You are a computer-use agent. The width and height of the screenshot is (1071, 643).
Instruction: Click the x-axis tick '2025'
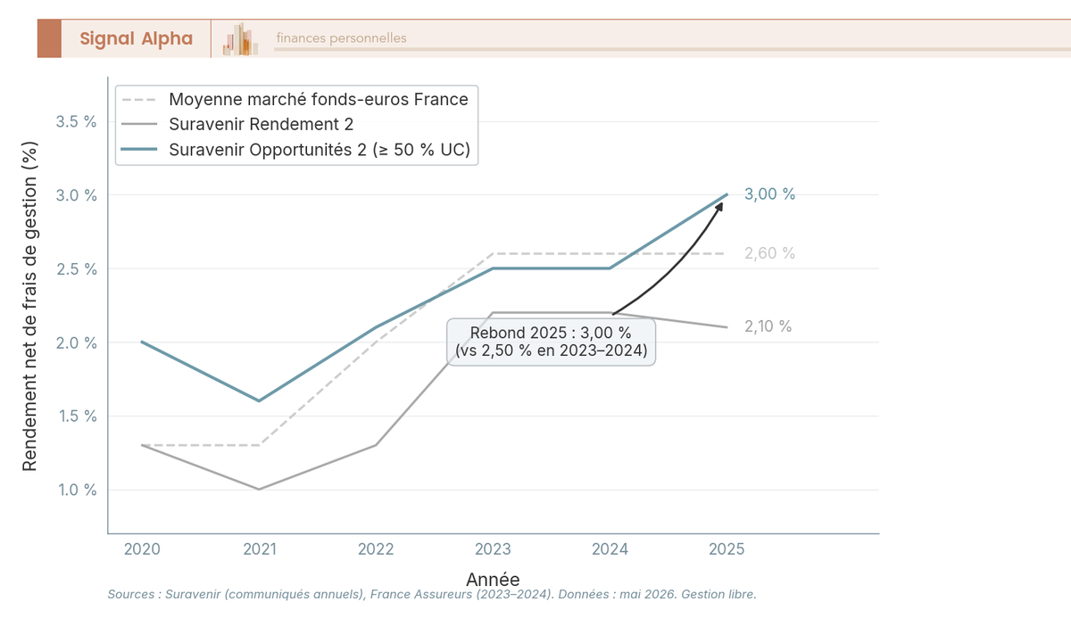tap(726, 549)
